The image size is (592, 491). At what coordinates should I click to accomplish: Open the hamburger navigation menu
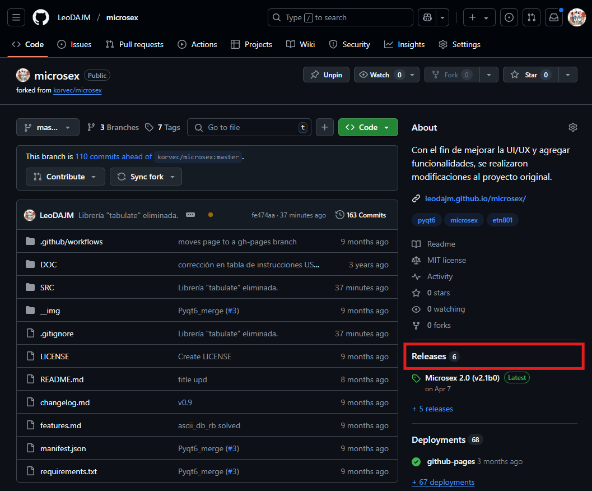click(x=16, y=17)
